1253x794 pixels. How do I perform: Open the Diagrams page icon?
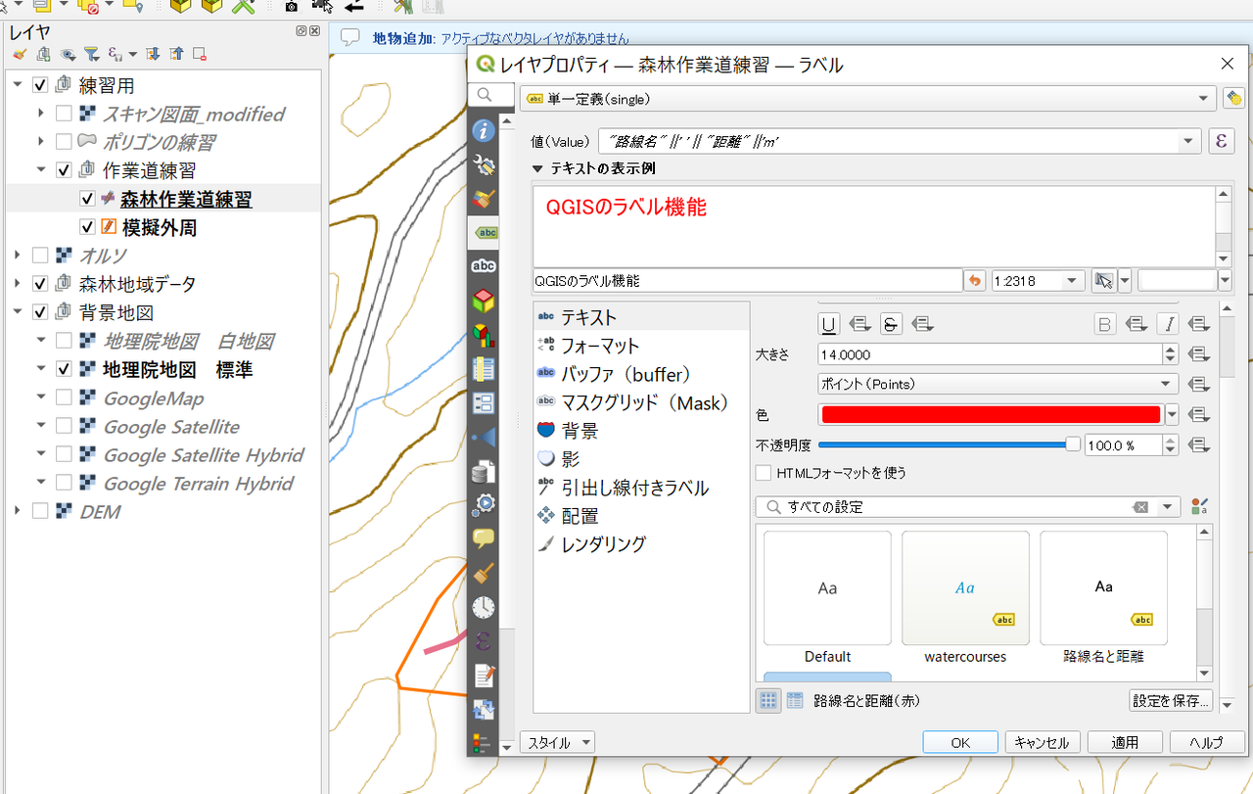(x=484, y=335)
